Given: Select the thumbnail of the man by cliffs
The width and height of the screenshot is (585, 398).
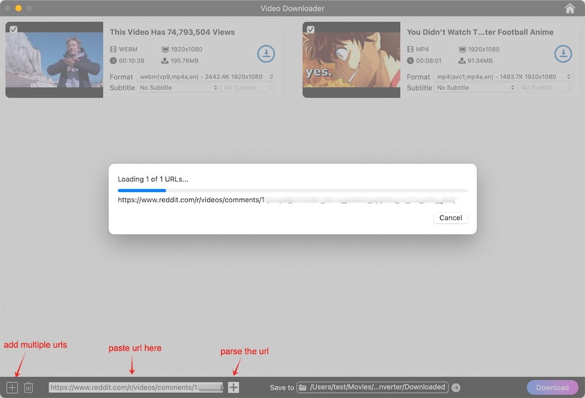Looking at the screenshot, I should pos(54,60).
